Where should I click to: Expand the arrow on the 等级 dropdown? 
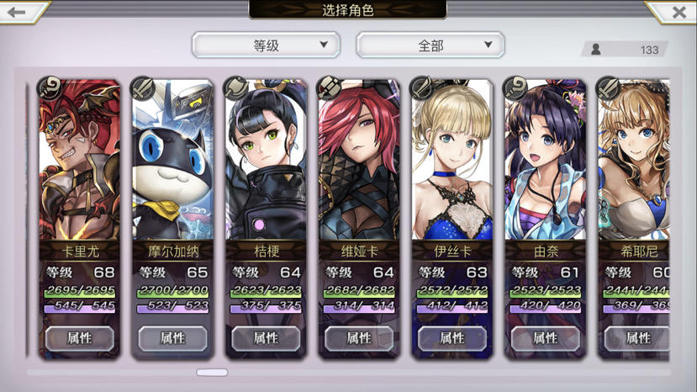(x=324, y=45)
